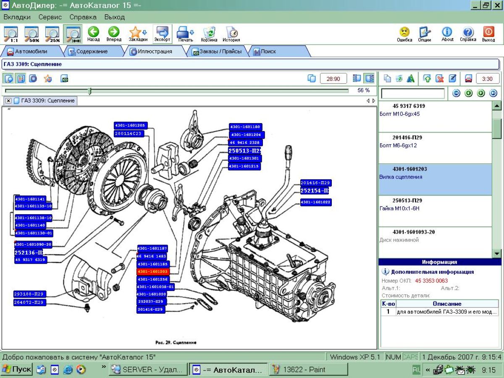Click label 4301-1601022 on illustration
This screenshot has width=504, height=378.
(316, 202)
